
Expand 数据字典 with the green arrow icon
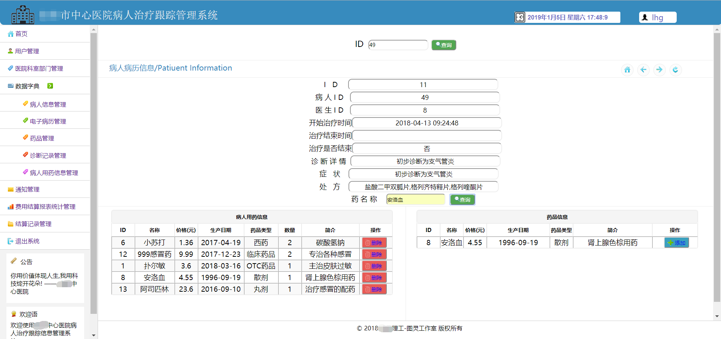[x=50, y=86]
